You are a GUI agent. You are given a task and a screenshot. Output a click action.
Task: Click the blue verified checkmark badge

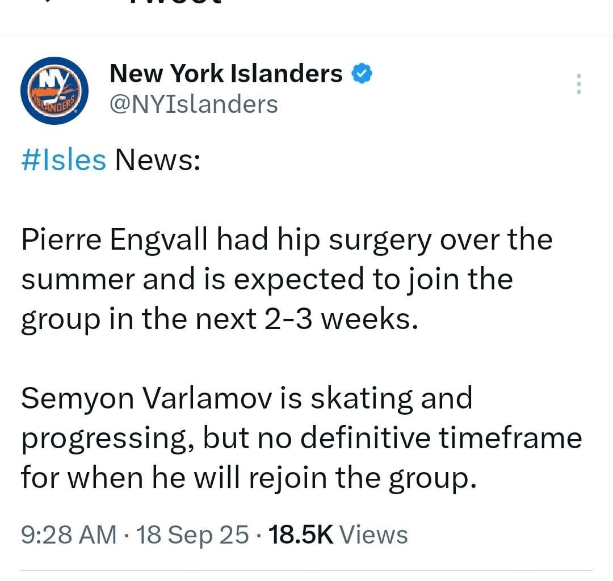click(x=362, y=73)
